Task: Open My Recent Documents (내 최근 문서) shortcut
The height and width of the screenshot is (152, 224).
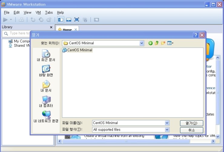Action: (x=46, y=56)
